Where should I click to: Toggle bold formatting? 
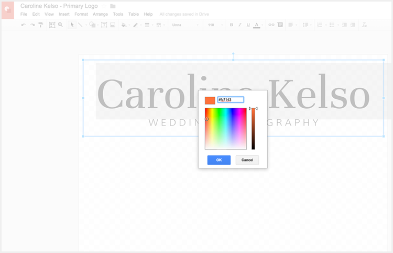click(x=231, y=25)
